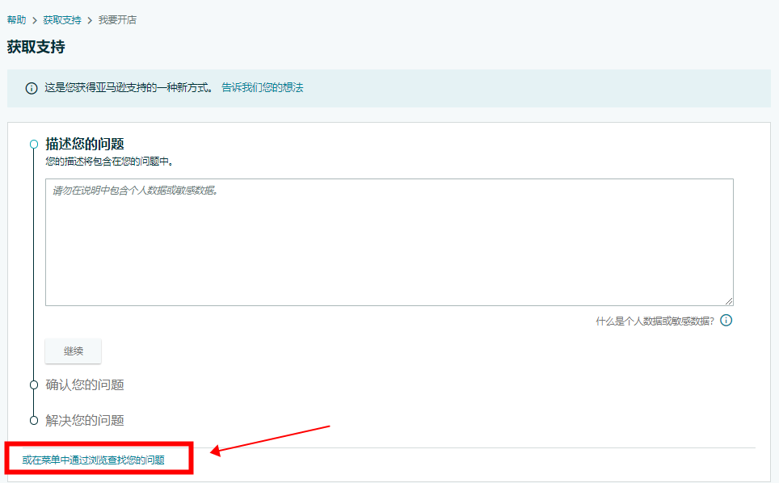Screen dimensions: 779x483
Task: Click the 继续 button
Action: pos(73,351)
